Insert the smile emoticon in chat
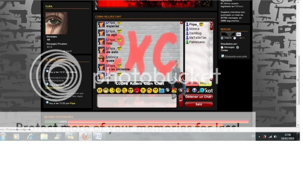The width and height of the screenshot is (303, 170). pos(100,90)
